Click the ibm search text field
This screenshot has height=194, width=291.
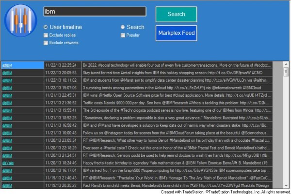[95, 12]
